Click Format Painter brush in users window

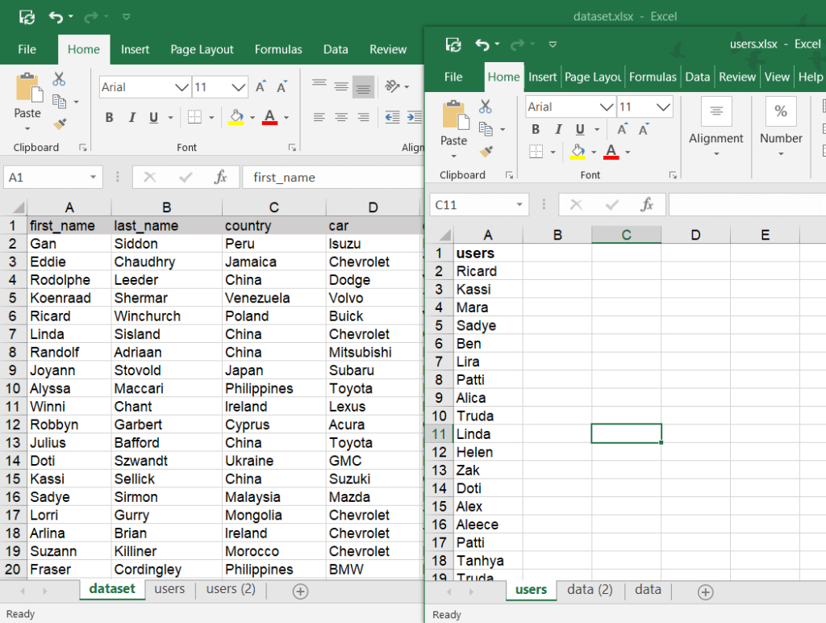click(486, 151)
